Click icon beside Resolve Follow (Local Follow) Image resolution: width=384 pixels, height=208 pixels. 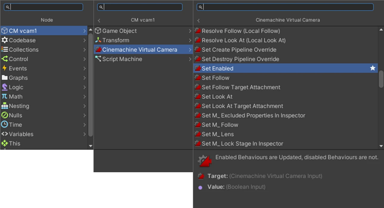click(x=197, y=31)
